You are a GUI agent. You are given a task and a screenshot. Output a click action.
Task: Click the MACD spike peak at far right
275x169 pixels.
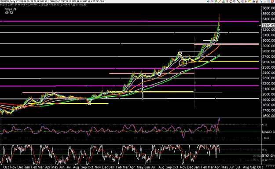219,119
